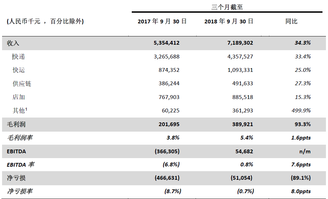Select the n/m cell
Screen dimensions: 328x199
pyautogui.click(x=305, y=151)
